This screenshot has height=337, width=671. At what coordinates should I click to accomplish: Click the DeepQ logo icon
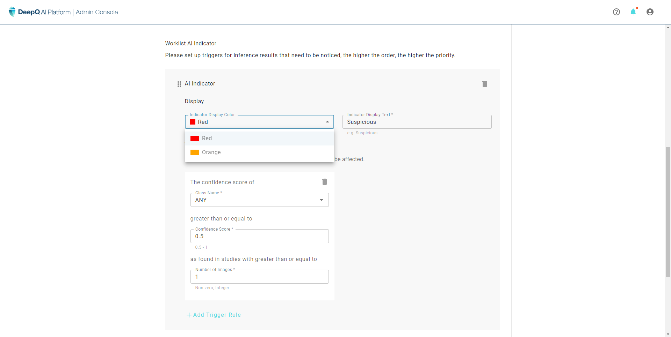(x=12, y=12)
